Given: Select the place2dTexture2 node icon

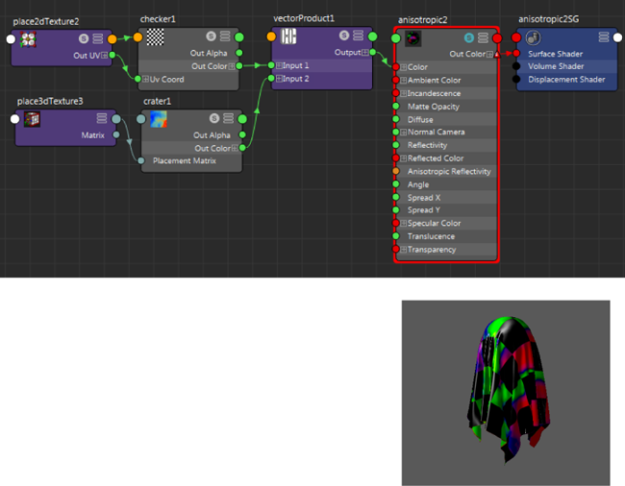Looking at the screenshot, I should point(28,39).
